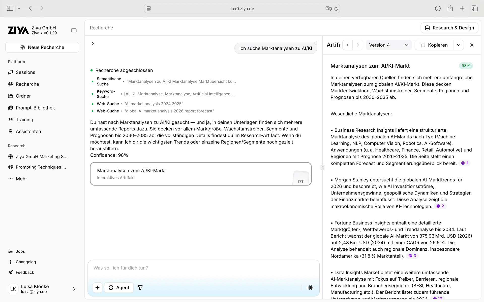Screen dimensions: 484x302
Task: Select the Training graduation cap icon
Action: [10, 120]
